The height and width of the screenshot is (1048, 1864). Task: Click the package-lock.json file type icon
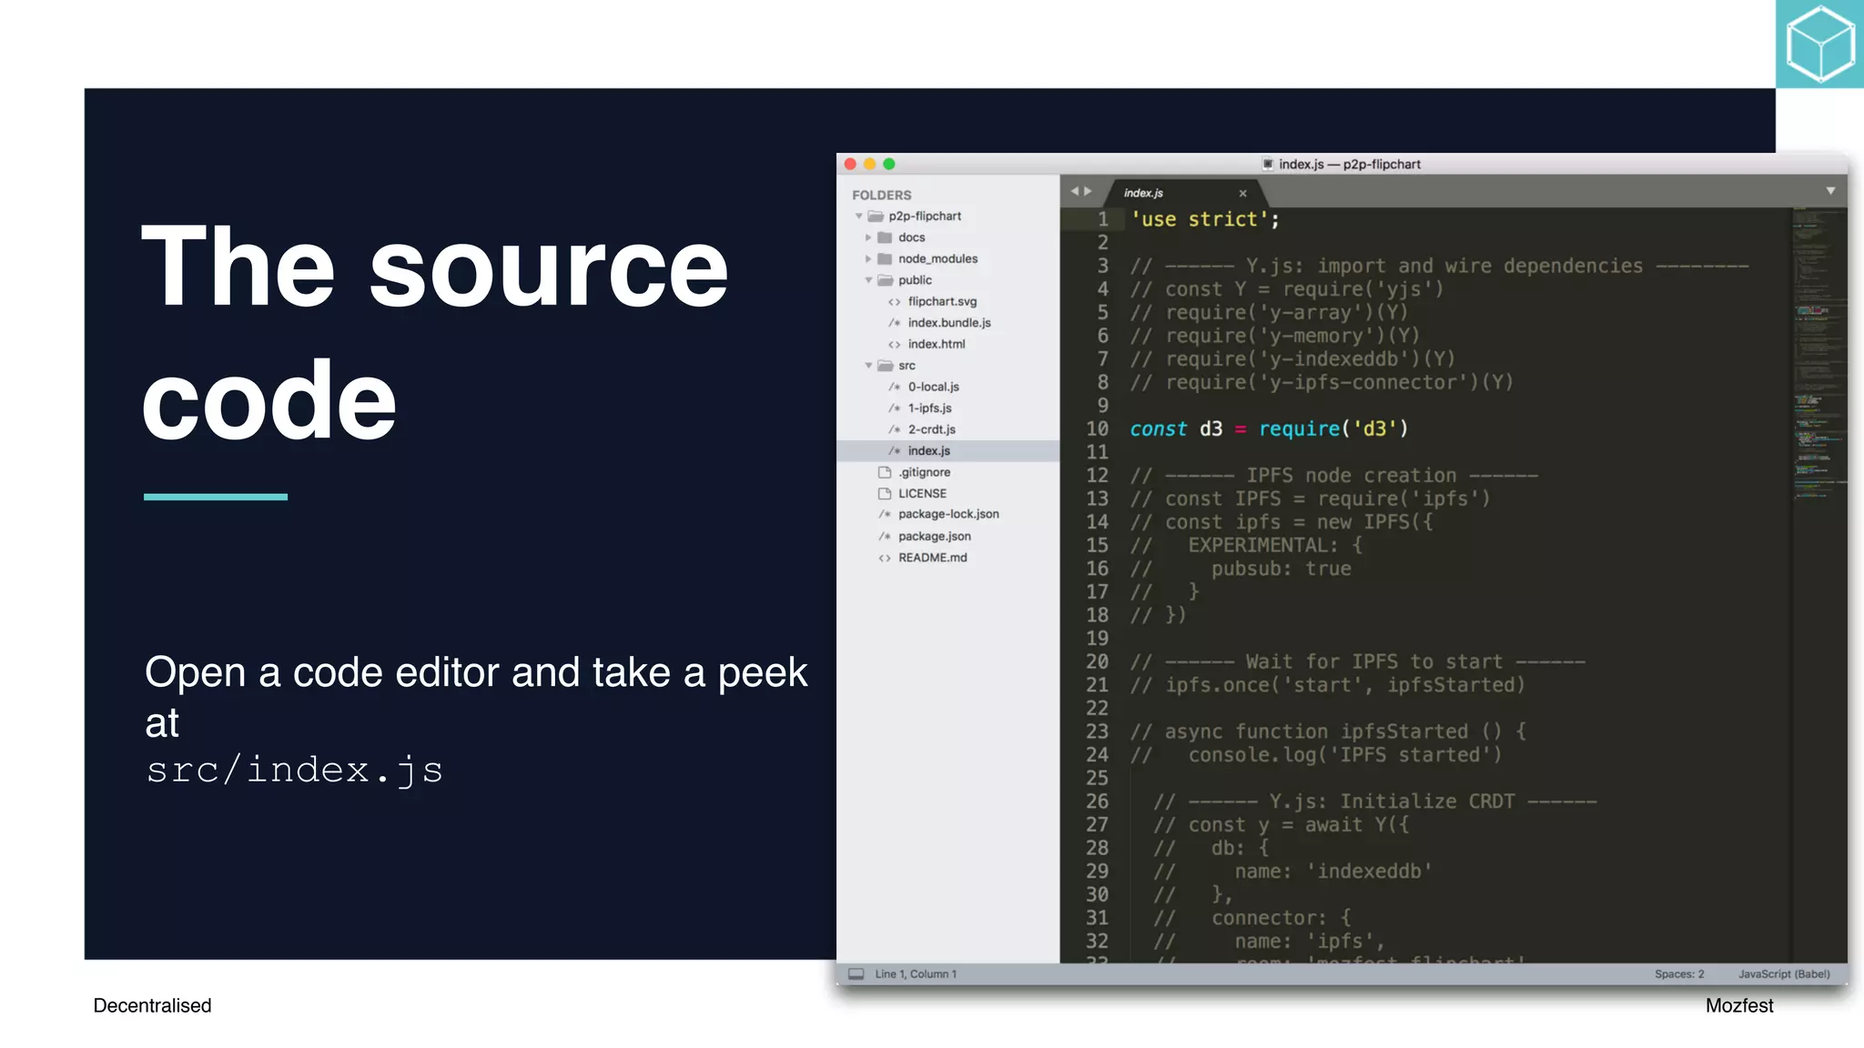click(885, 515)
